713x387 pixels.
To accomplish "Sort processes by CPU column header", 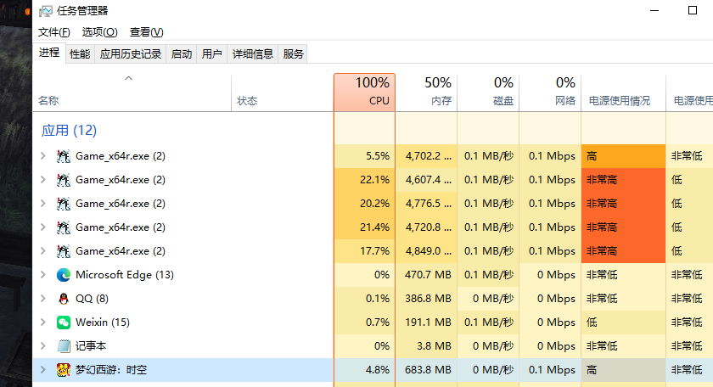I will tap(365, 92).
